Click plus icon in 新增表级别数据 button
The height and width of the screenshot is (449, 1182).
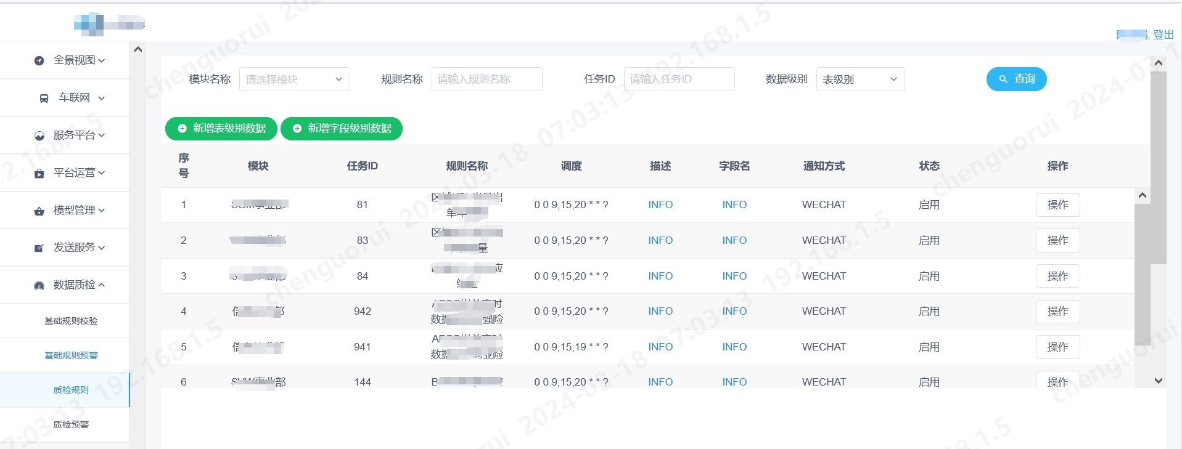[x=182, y=128]
